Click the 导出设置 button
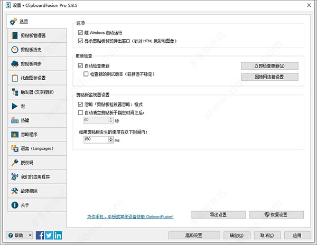 pos(219,214)
